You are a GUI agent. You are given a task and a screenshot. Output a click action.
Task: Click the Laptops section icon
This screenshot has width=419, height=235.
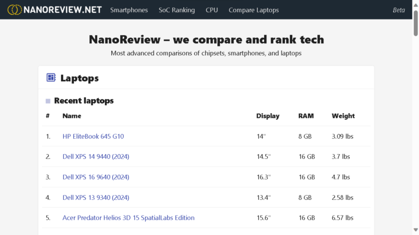(x=51, y=77)
